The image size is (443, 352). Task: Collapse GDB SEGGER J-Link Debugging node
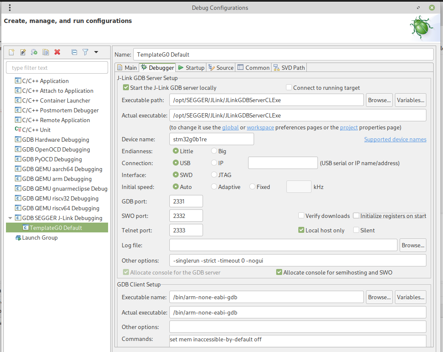(x=10, y=218)
